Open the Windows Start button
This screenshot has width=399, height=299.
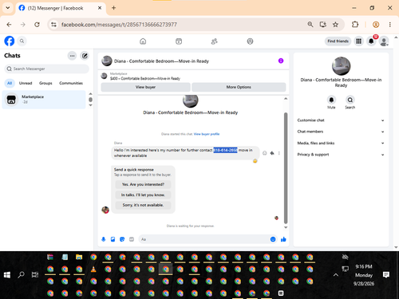pyautogui.click(x=7, y=275)
